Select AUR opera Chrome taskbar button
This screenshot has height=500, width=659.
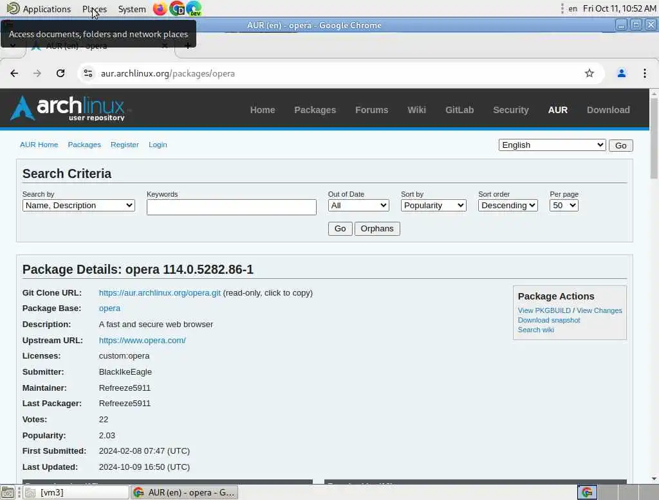(185, 492)
